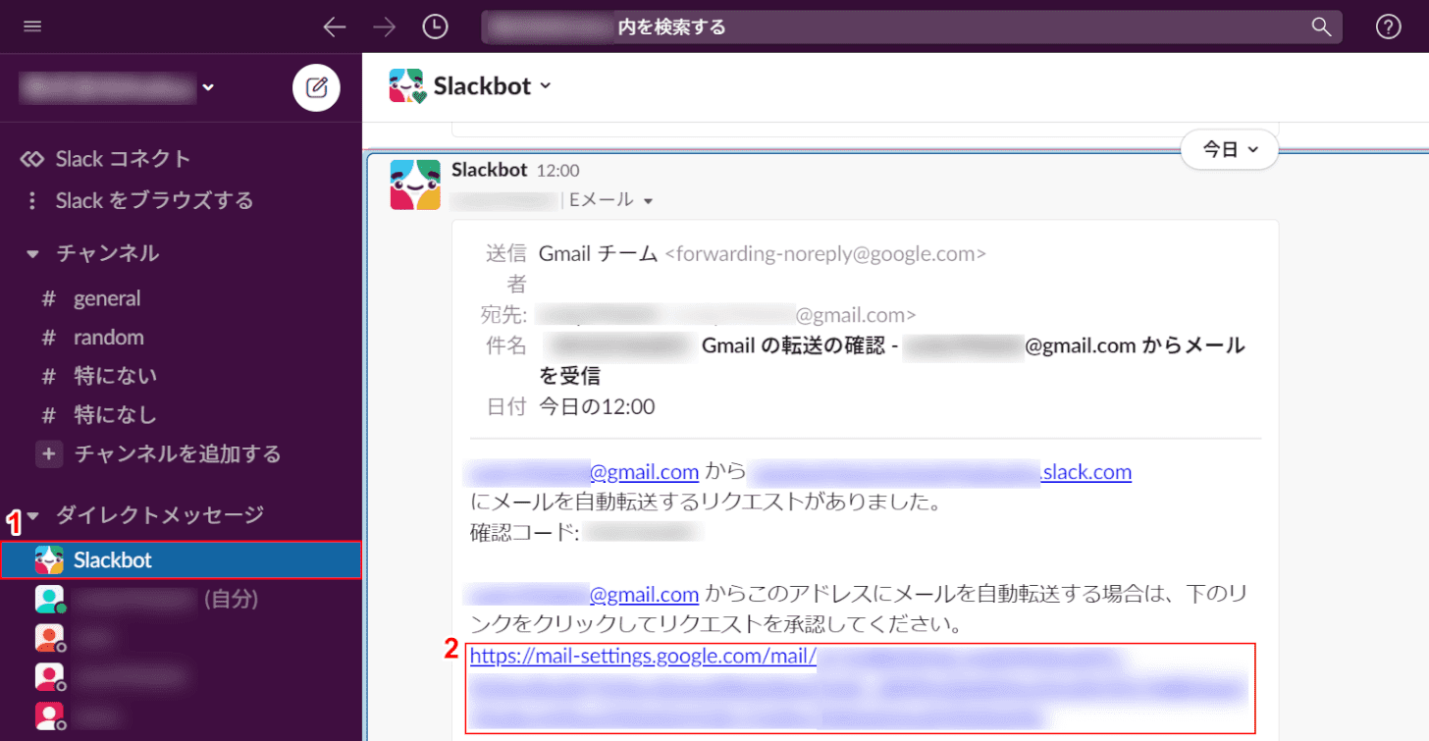
Task: Click the .slack.com address link
Action: (x=1085, y=472)
